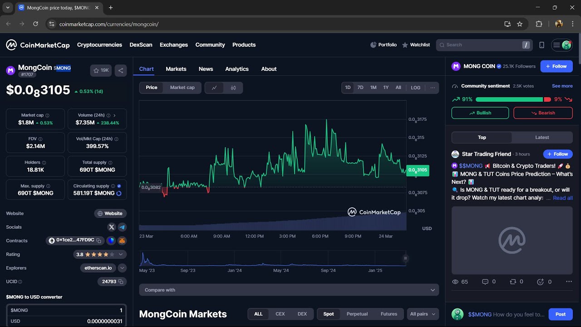The image size is (581, 327).
Task: Switch to News tab
Action: pos(206,69)
